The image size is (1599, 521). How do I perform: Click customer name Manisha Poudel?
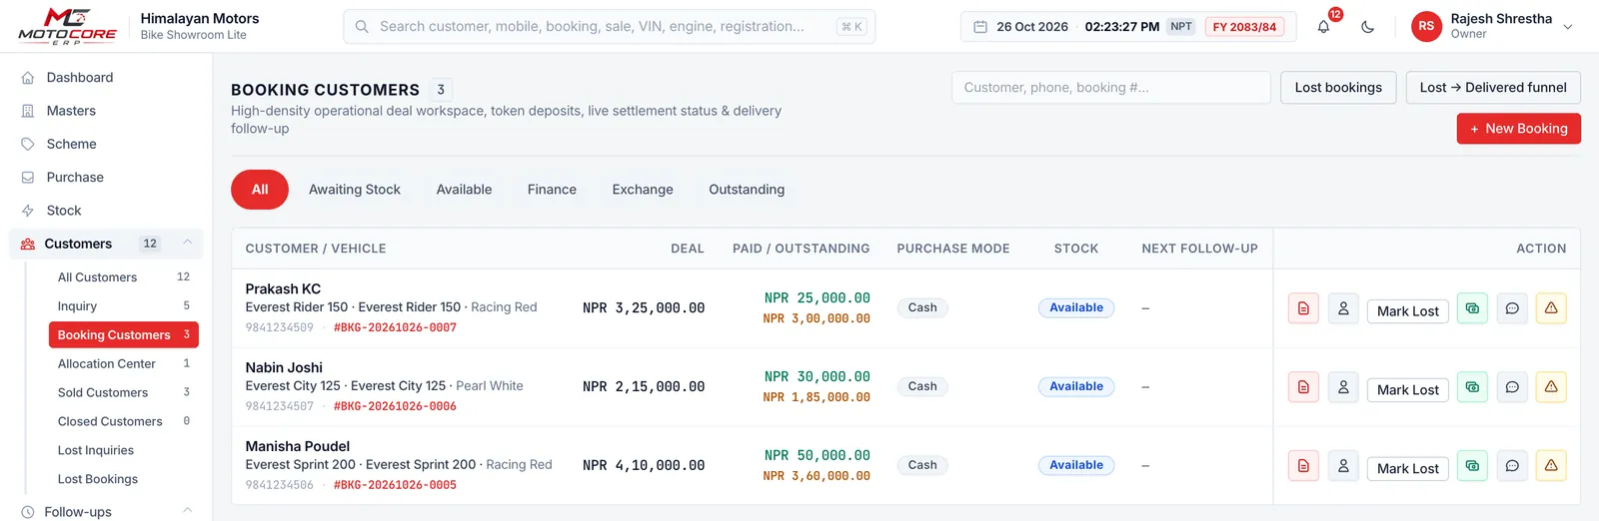click(x=298, y=447)
